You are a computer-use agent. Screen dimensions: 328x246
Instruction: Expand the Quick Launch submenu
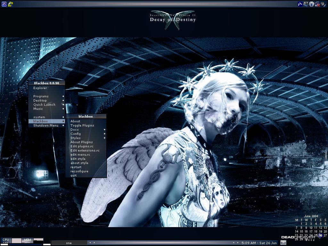coord(47,105)
